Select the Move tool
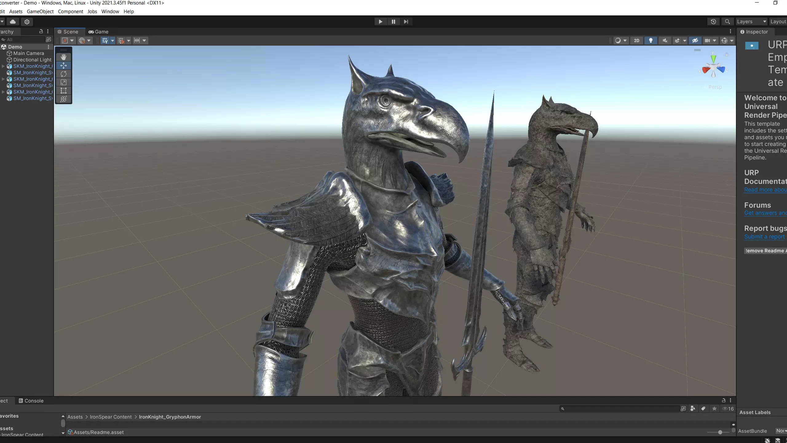The width and height of the screenshot is (787, 443). coord(64,66)
